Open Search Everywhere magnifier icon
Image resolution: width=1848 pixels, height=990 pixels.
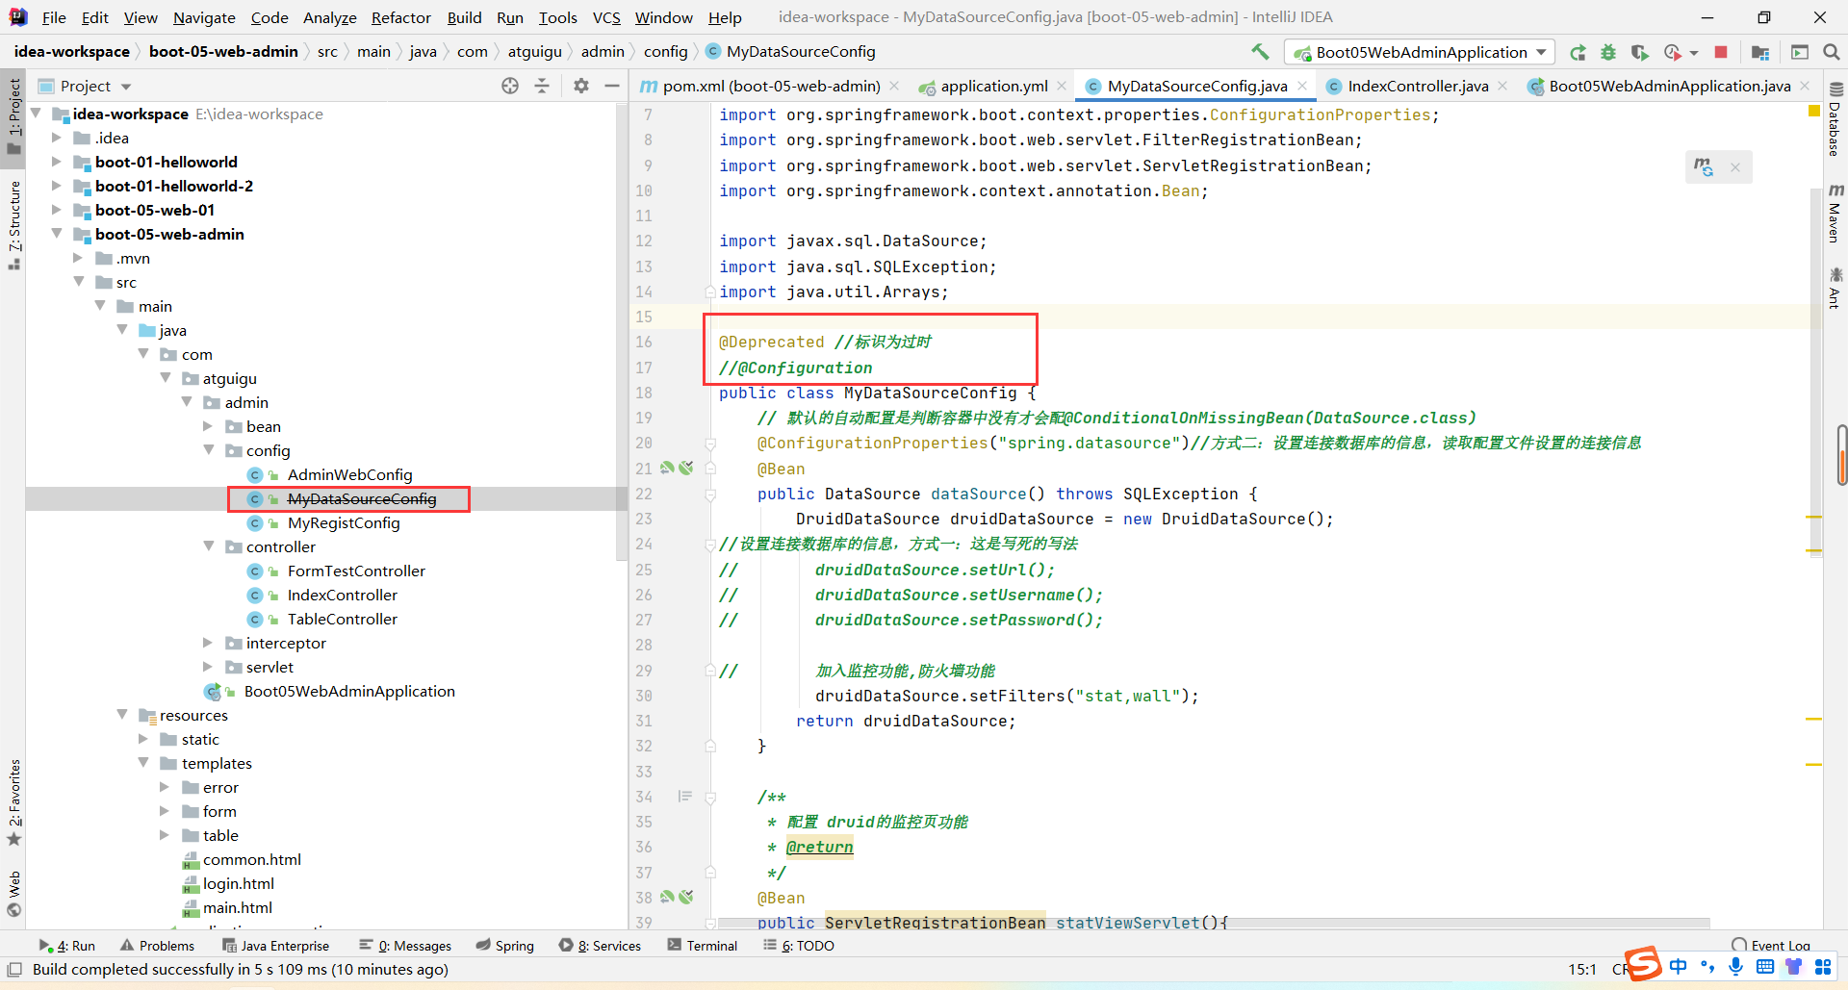1832,52
